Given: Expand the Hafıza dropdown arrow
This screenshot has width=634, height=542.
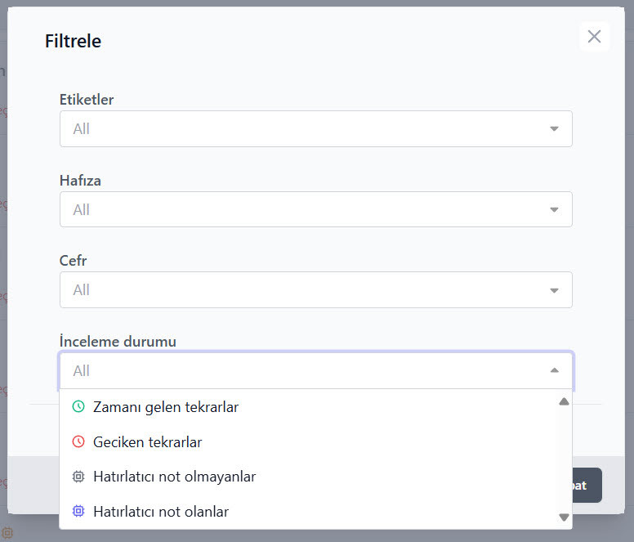Looking at the screenshot, I should [x=554, y=210].
